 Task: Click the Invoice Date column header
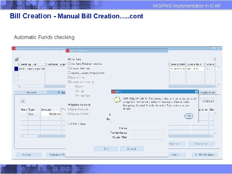click(178, 64)
